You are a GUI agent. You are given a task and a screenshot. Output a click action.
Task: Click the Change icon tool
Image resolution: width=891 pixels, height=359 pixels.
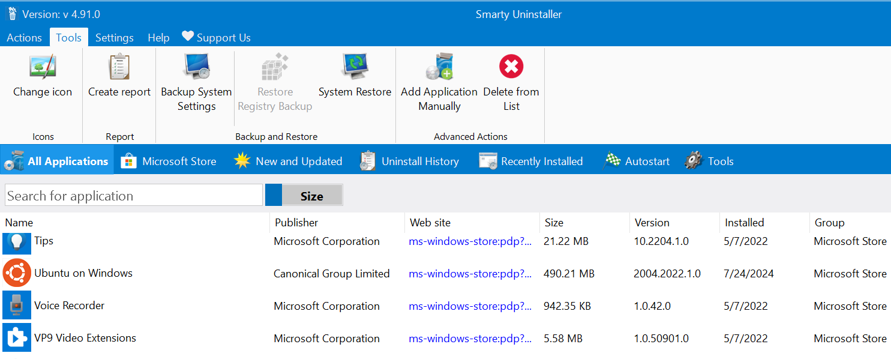pos(43,76)
